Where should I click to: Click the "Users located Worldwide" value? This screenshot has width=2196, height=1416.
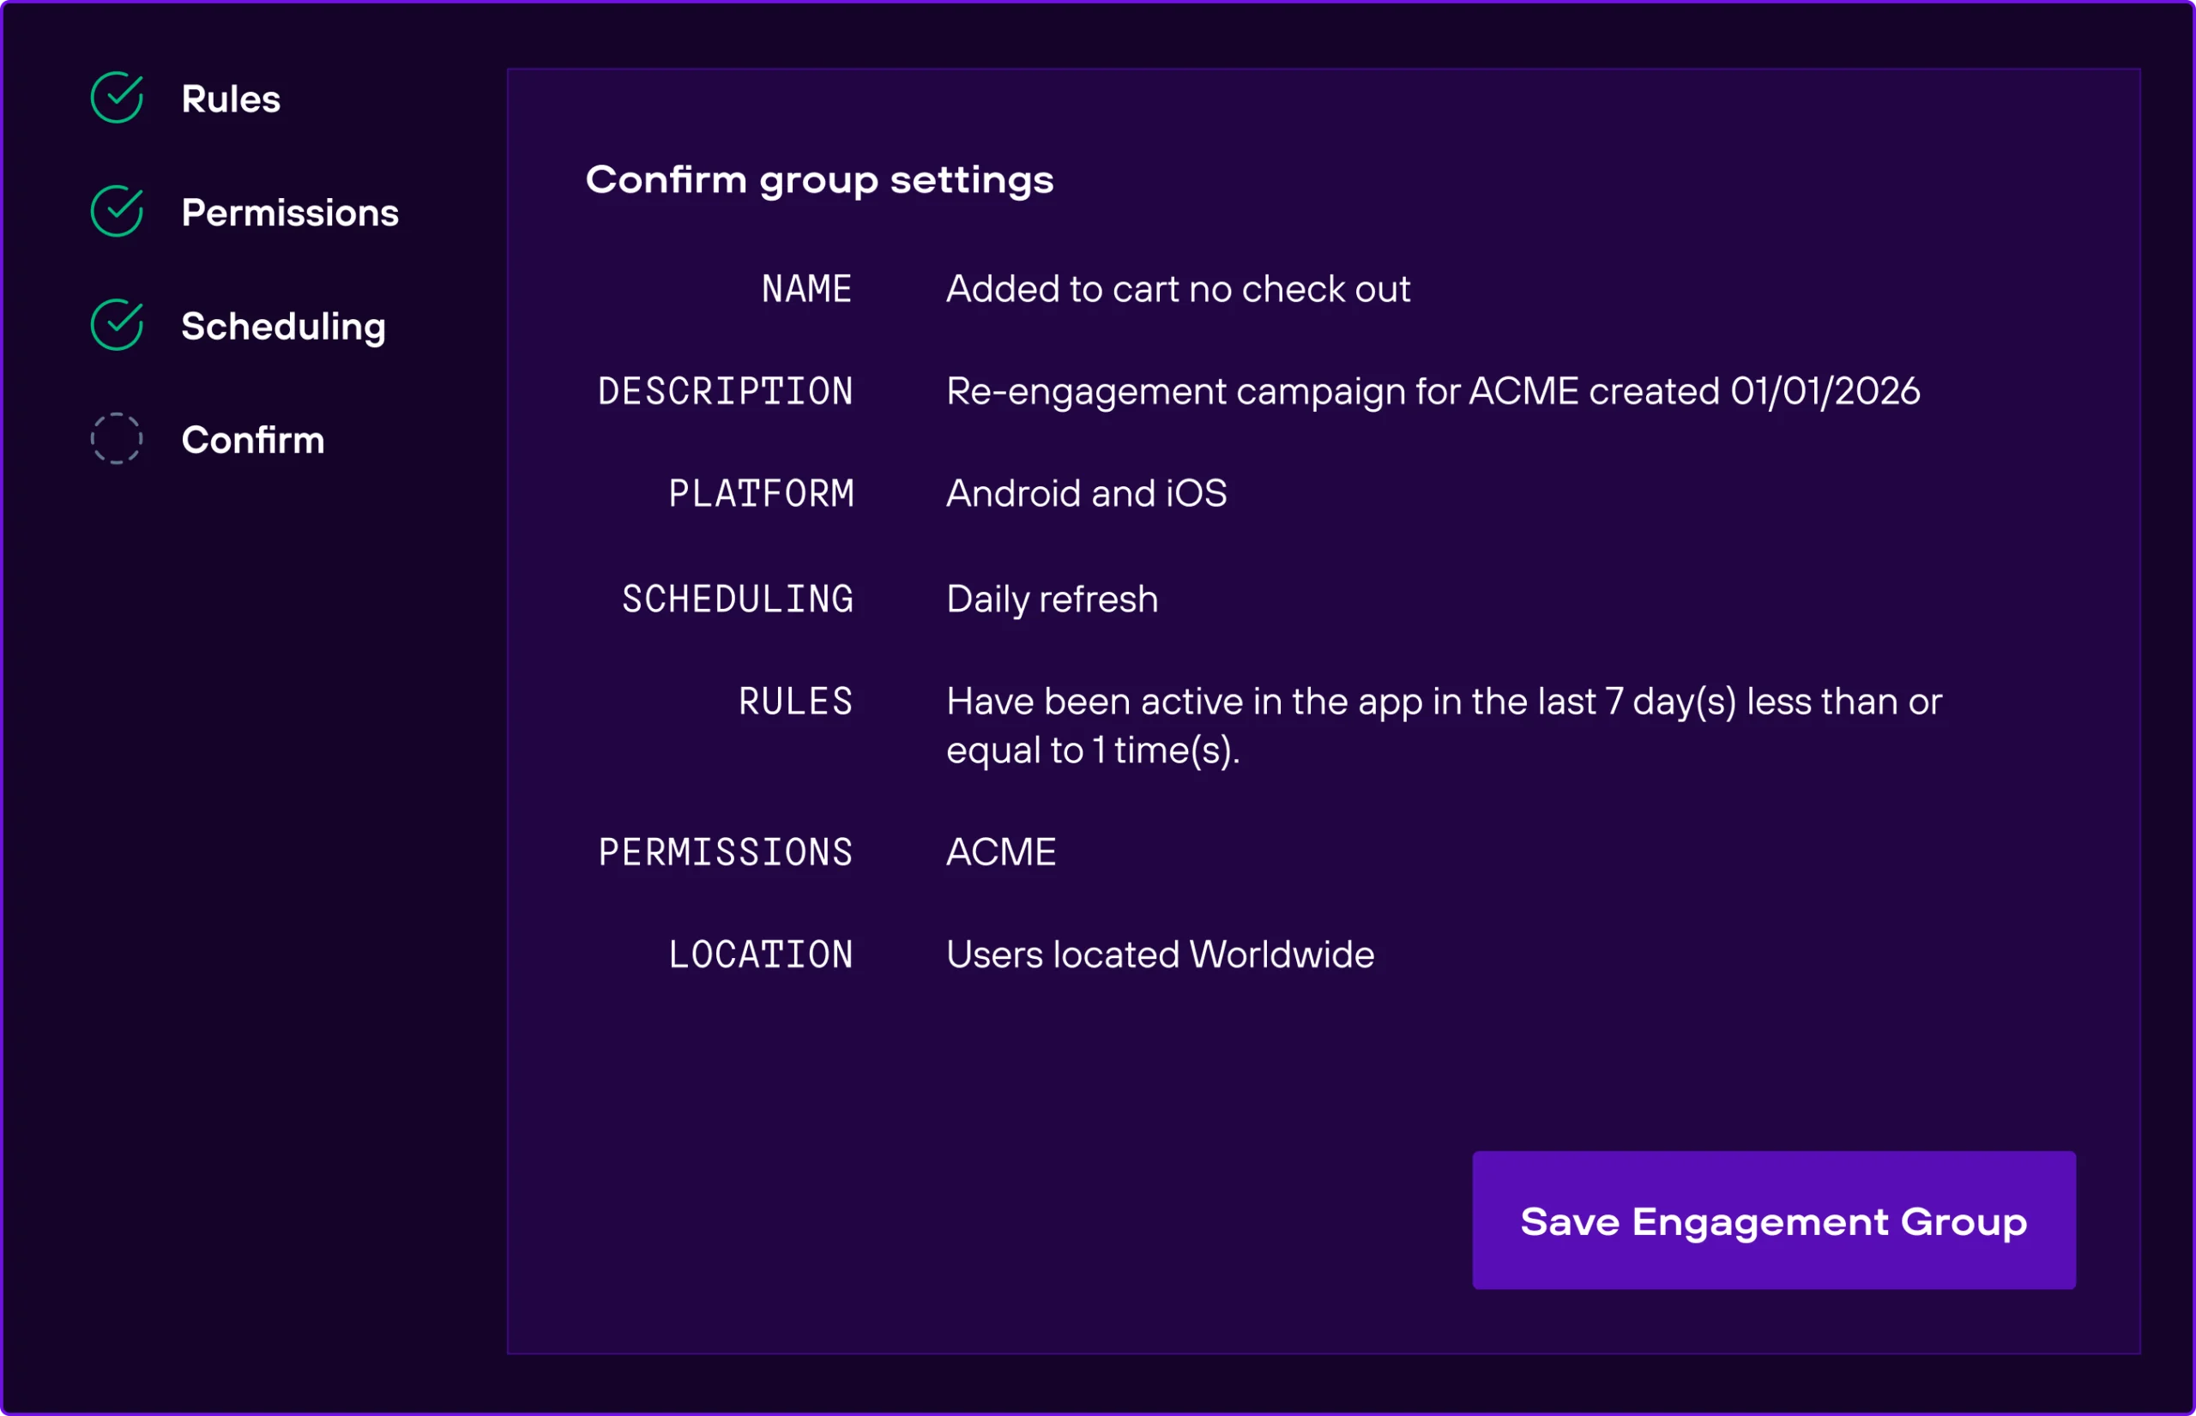[1160, 955]
